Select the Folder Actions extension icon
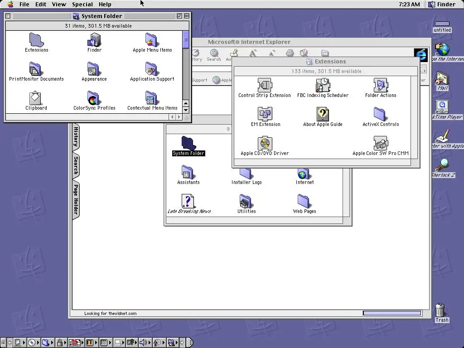 381,85
